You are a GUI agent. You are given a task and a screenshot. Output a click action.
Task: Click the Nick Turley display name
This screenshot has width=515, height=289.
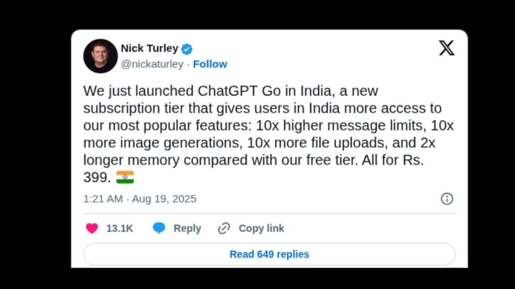149,48
